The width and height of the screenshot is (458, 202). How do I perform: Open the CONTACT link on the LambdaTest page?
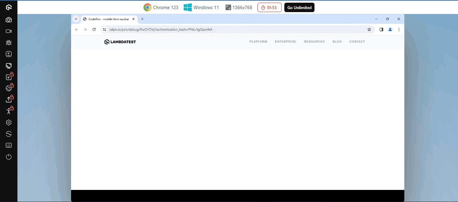coord(357,41)
